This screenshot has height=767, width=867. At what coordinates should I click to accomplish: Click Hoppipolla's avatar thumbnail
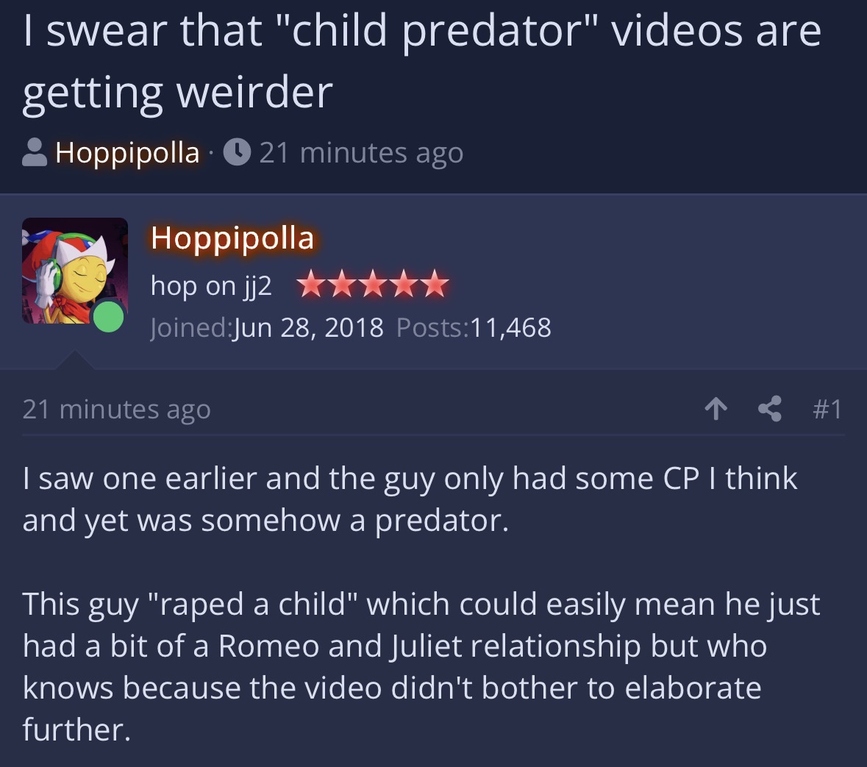point(75,271)
